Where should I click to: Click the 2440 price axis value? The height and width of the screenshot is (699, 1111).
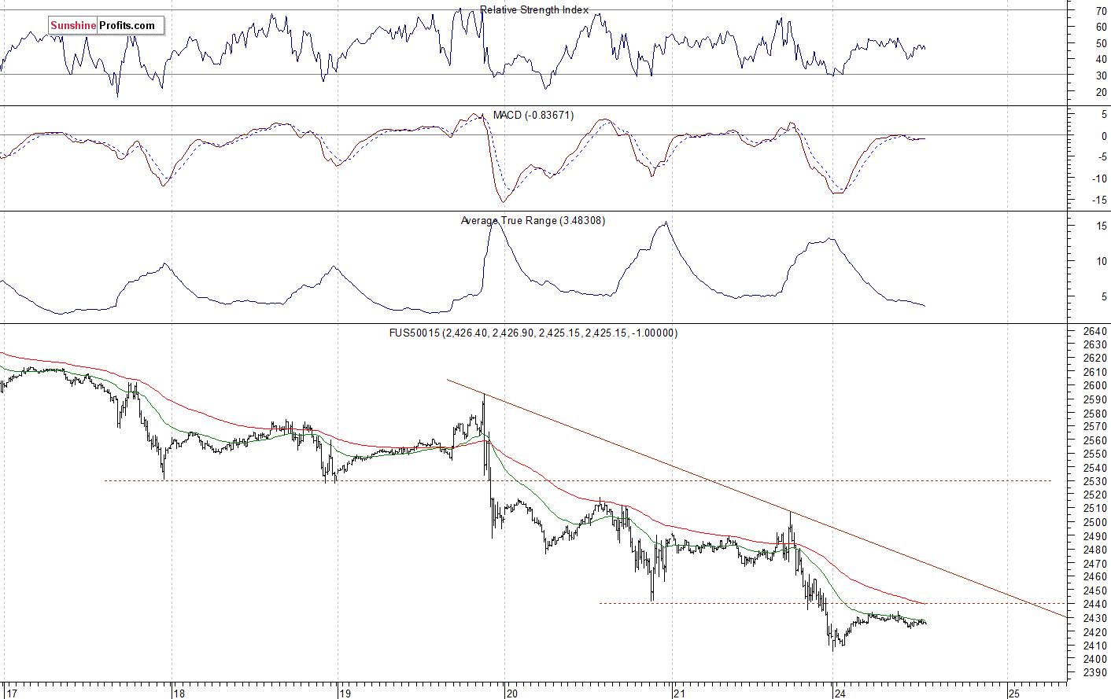tap(1095, 605)
